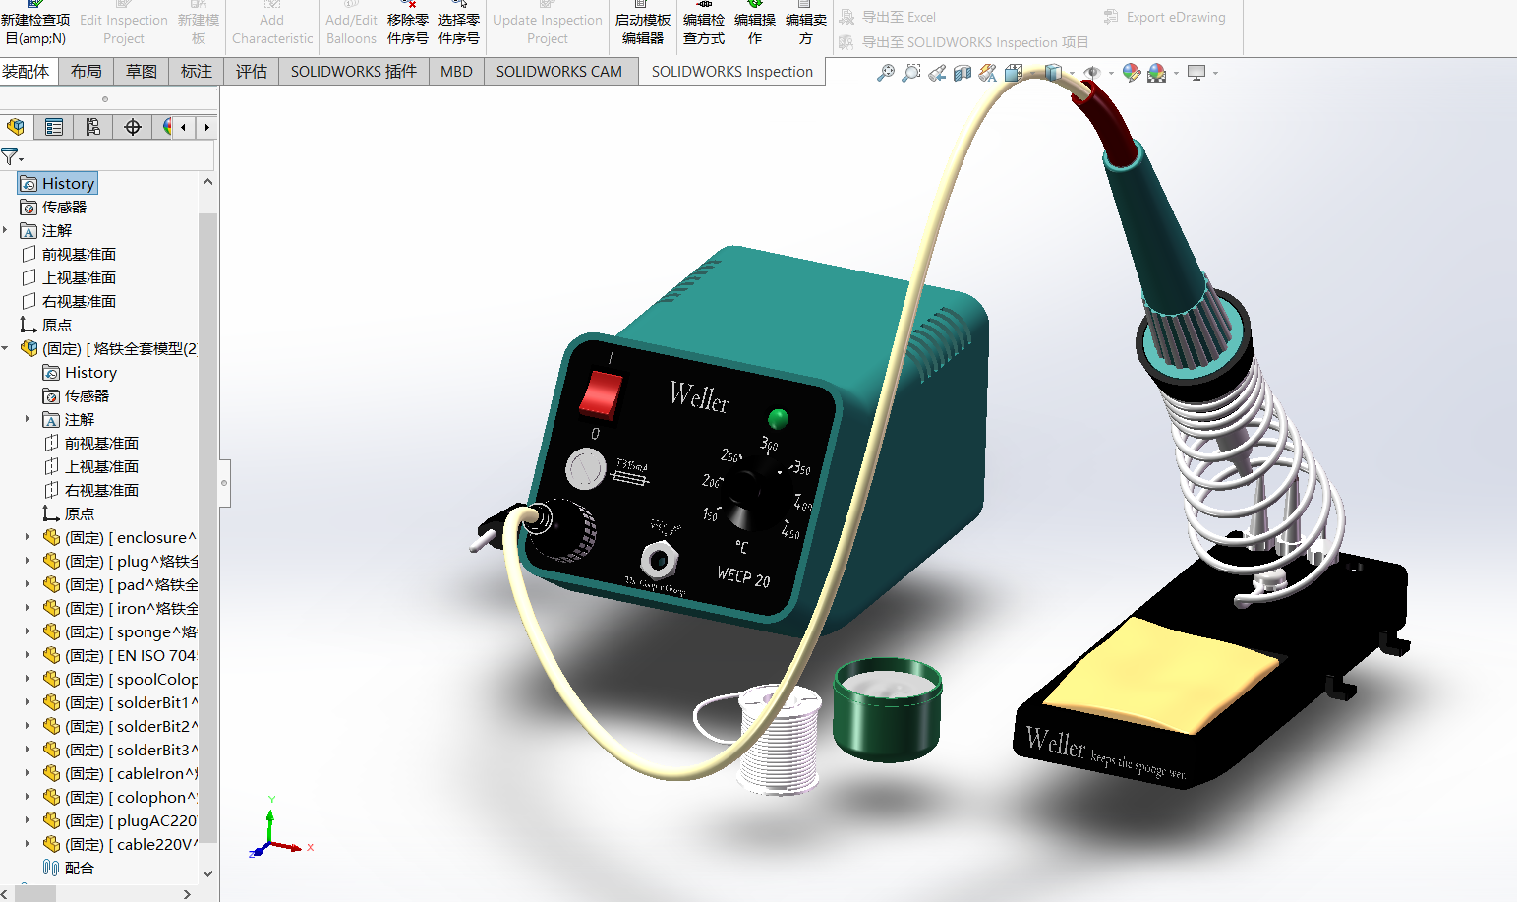
Task: Expand the enclosure component node
Action: 28,537
